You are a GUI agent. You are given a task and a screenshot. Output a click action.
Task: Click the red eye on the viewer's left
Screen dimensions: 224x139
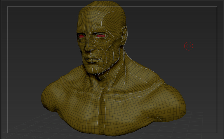81,36
